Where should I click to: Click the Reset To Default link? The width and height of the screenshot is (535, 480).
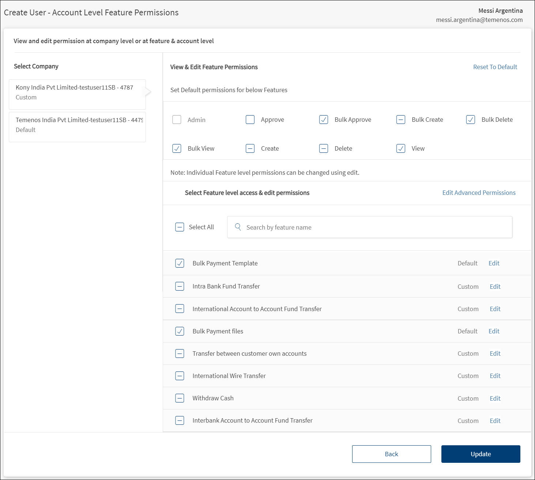pos(495,67)
